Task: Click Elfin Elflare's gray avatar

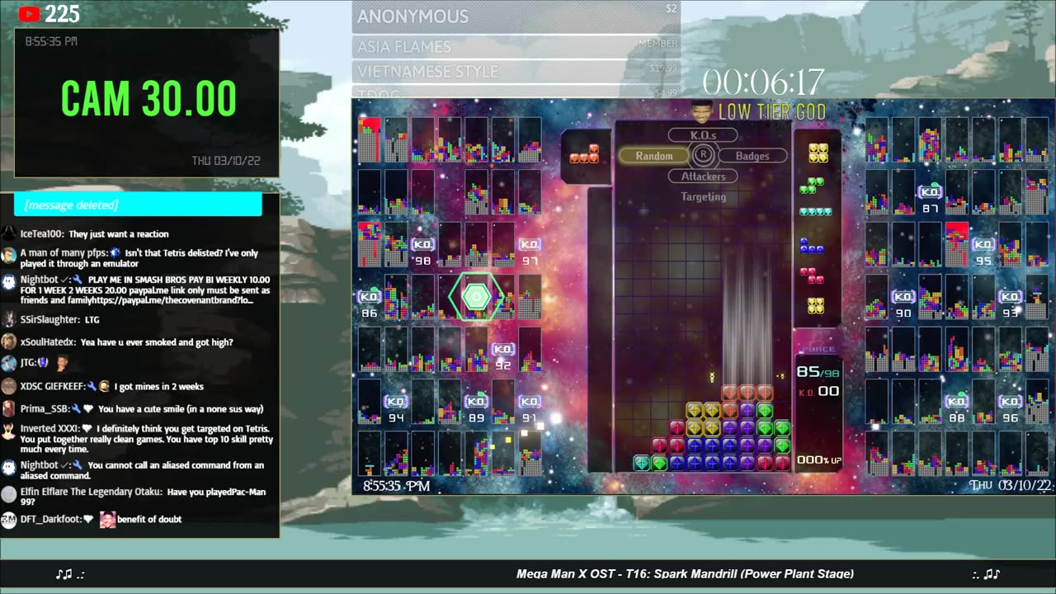Action: [8, 495]
